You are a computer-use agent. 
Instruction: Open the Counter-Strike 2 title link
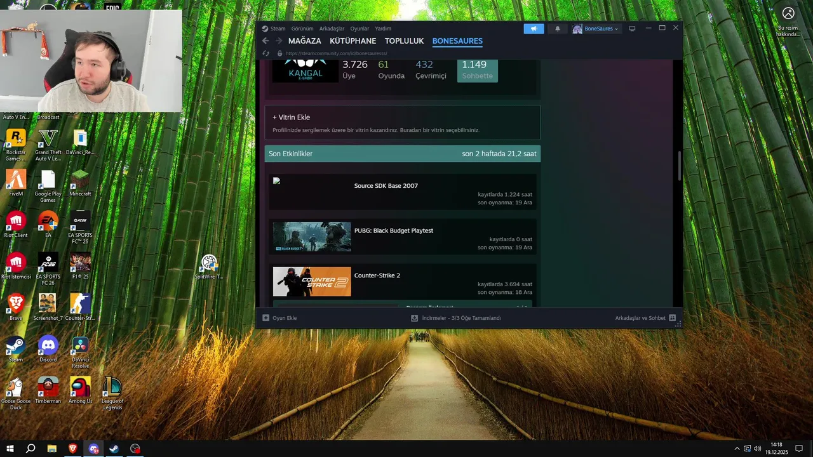(x=377, y=275)
